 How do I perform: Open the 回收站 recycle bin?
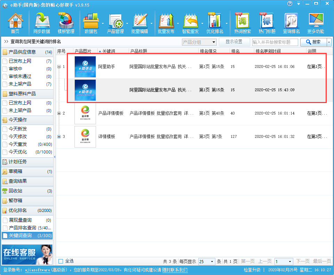pyautogui.click(x=27, y=191)
